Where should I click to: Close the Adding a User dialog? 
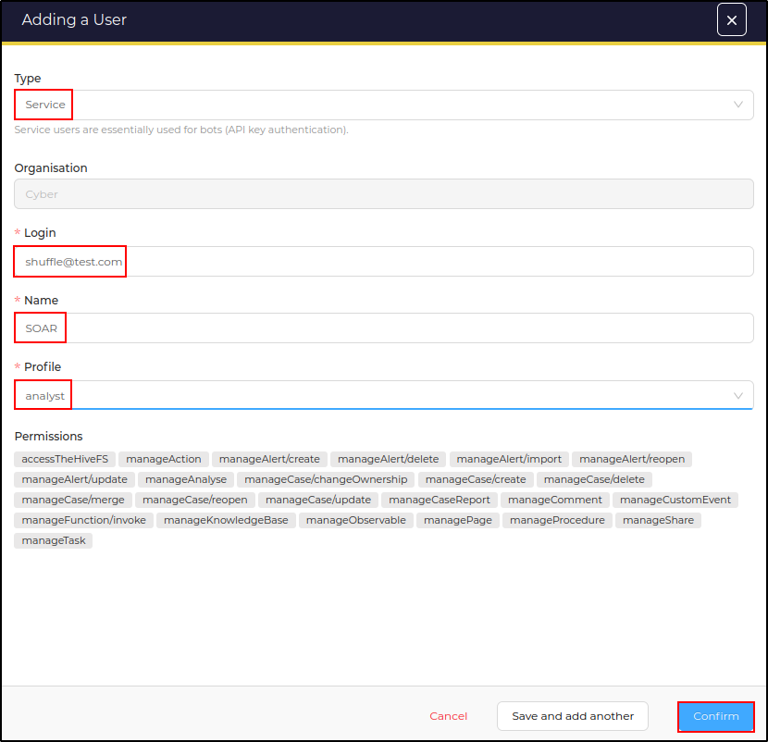point(731,19)
